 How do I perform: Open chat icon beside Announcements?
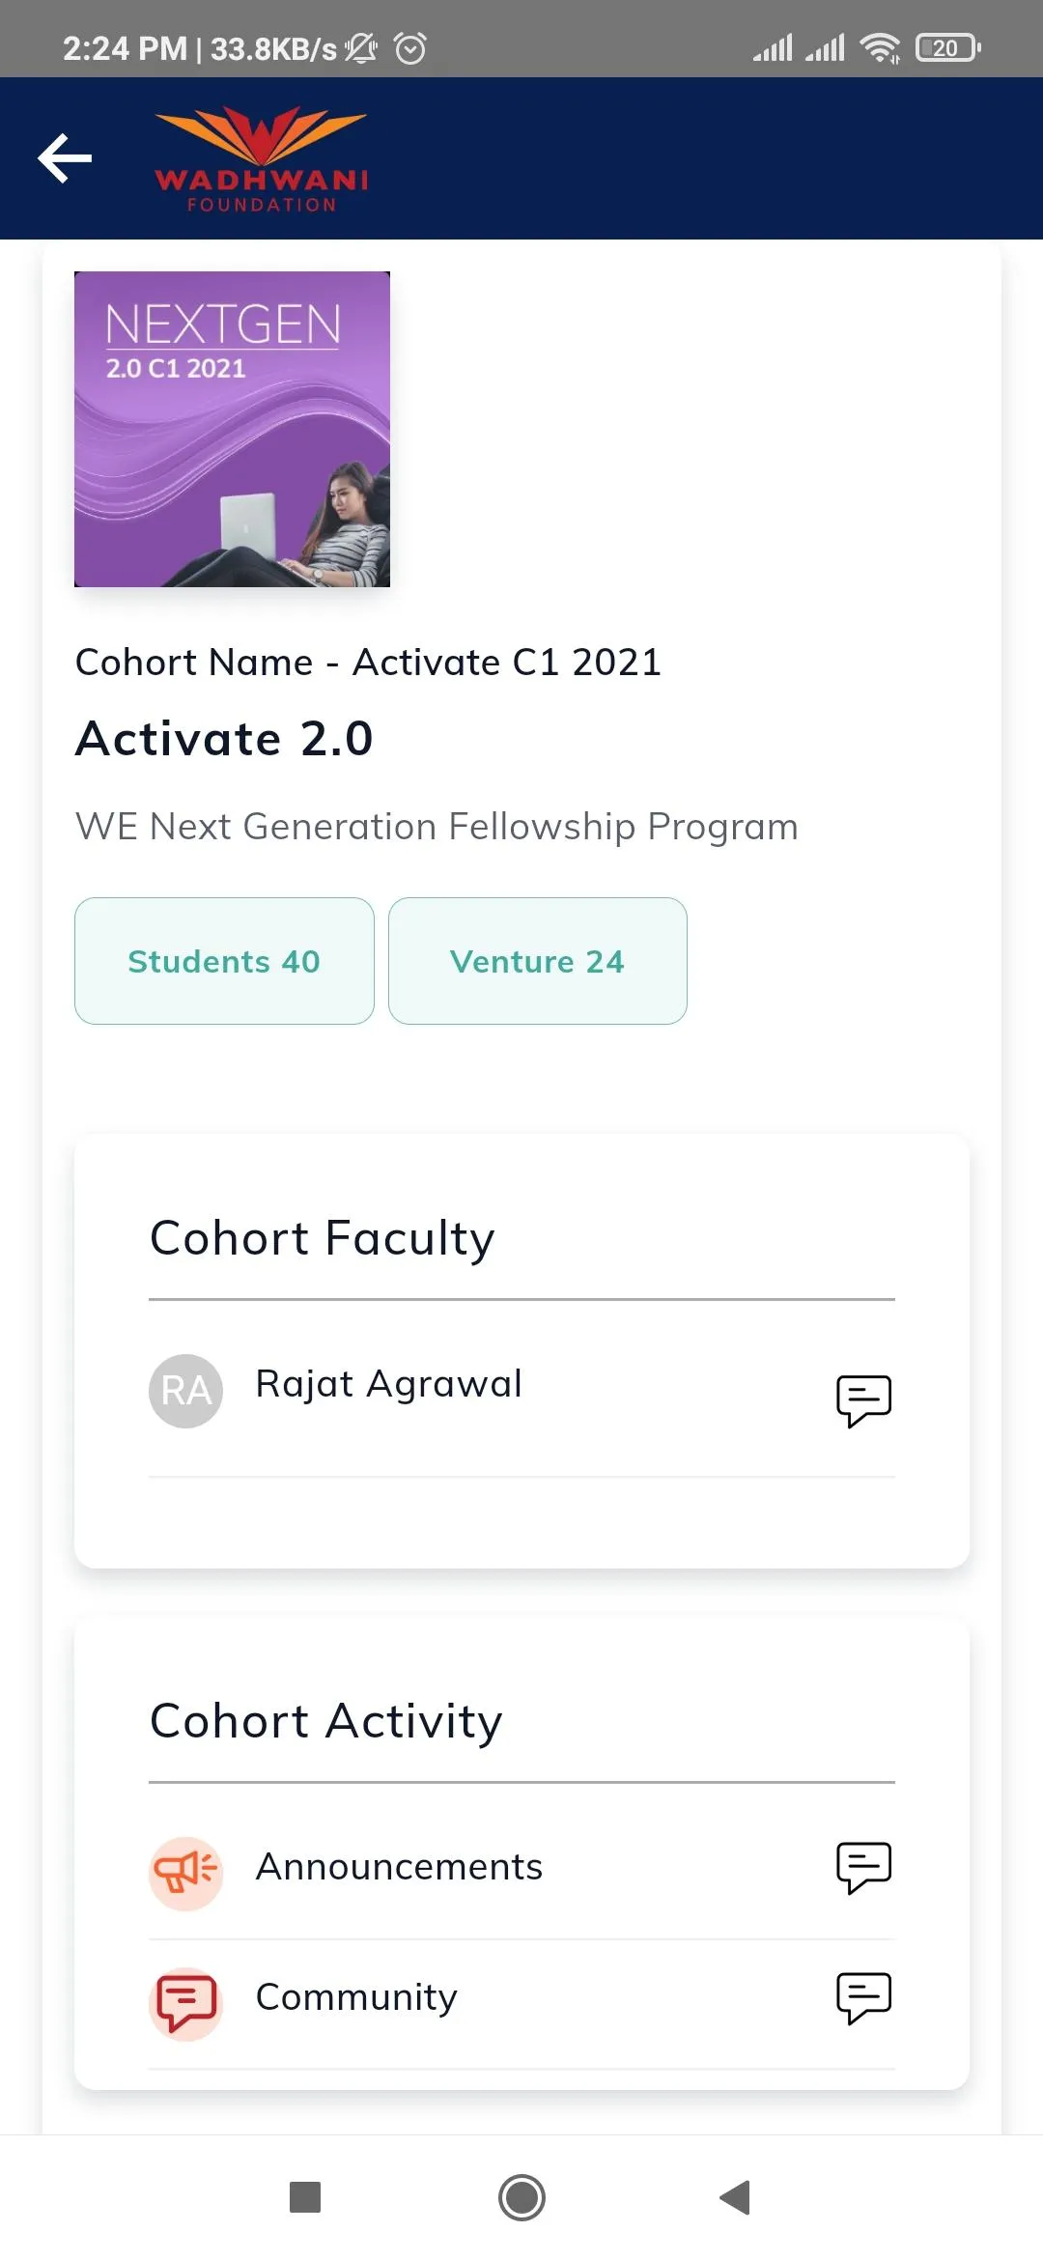click(863, 1867)
